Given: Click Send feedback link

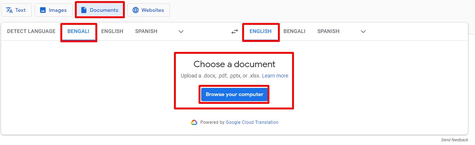Looking at the screenshot, I should click(455, 140).
